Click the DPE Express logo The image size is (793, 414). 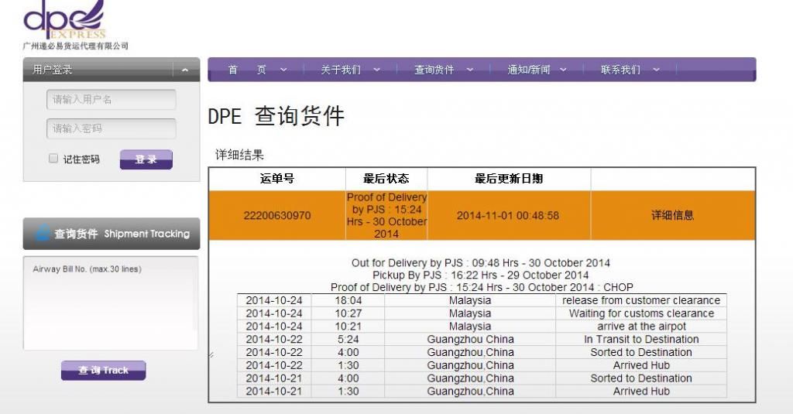pos(66,22)
